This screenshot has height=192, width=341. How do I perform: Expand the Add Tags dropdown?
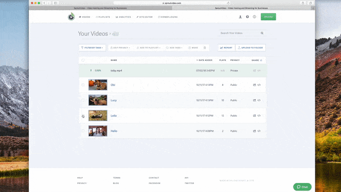click(x=174, y=47)
